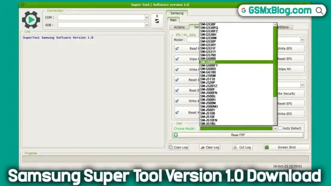Viewport: 331px width, 186px height.
Task: Click the Write Security button
Action: (290, 93)
